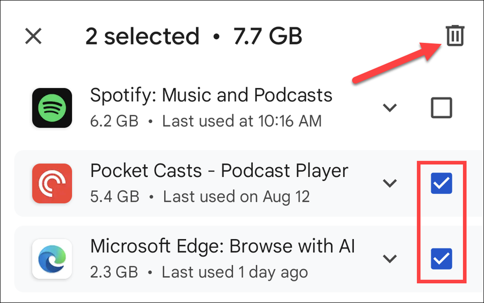Click the "2 selected" count label
Image resolution: width=484 pixels, height=303 pixels.
pyautogui.click(x=143, y=36)
